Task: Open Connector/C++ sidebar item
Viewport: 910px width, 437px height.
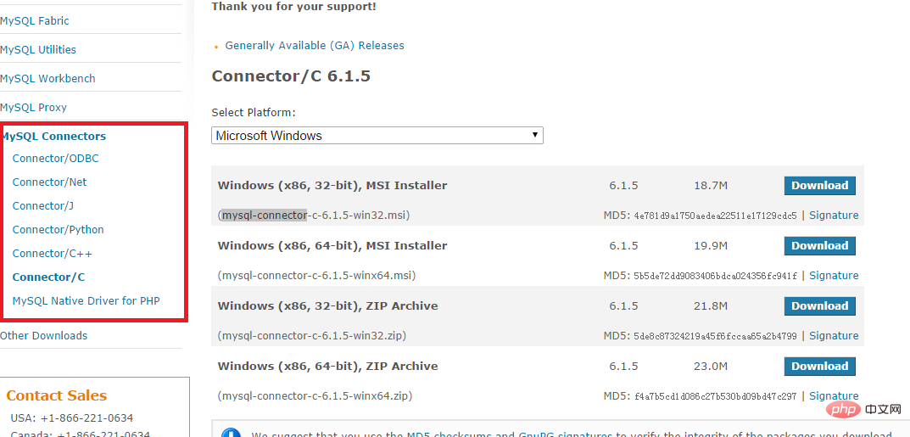Action: (53, 254)
